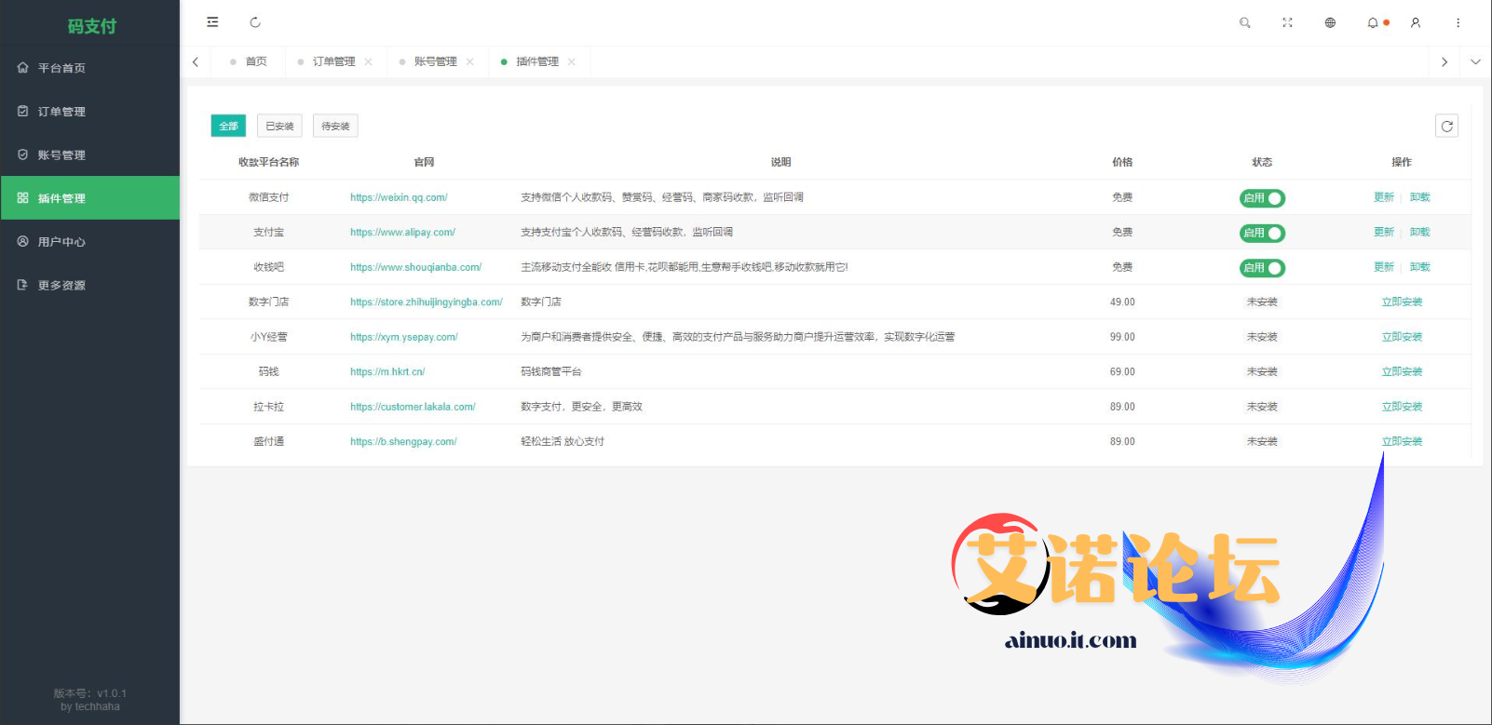Screen dimensions: 1492x725
Task: Click 更新 for 微信支付
Action: coord(1384,197)
